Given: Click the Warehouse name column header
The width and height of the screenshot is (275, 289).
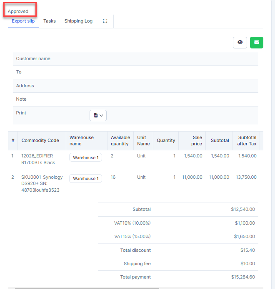Looking at the screenshot, I should tap(82, 140).
